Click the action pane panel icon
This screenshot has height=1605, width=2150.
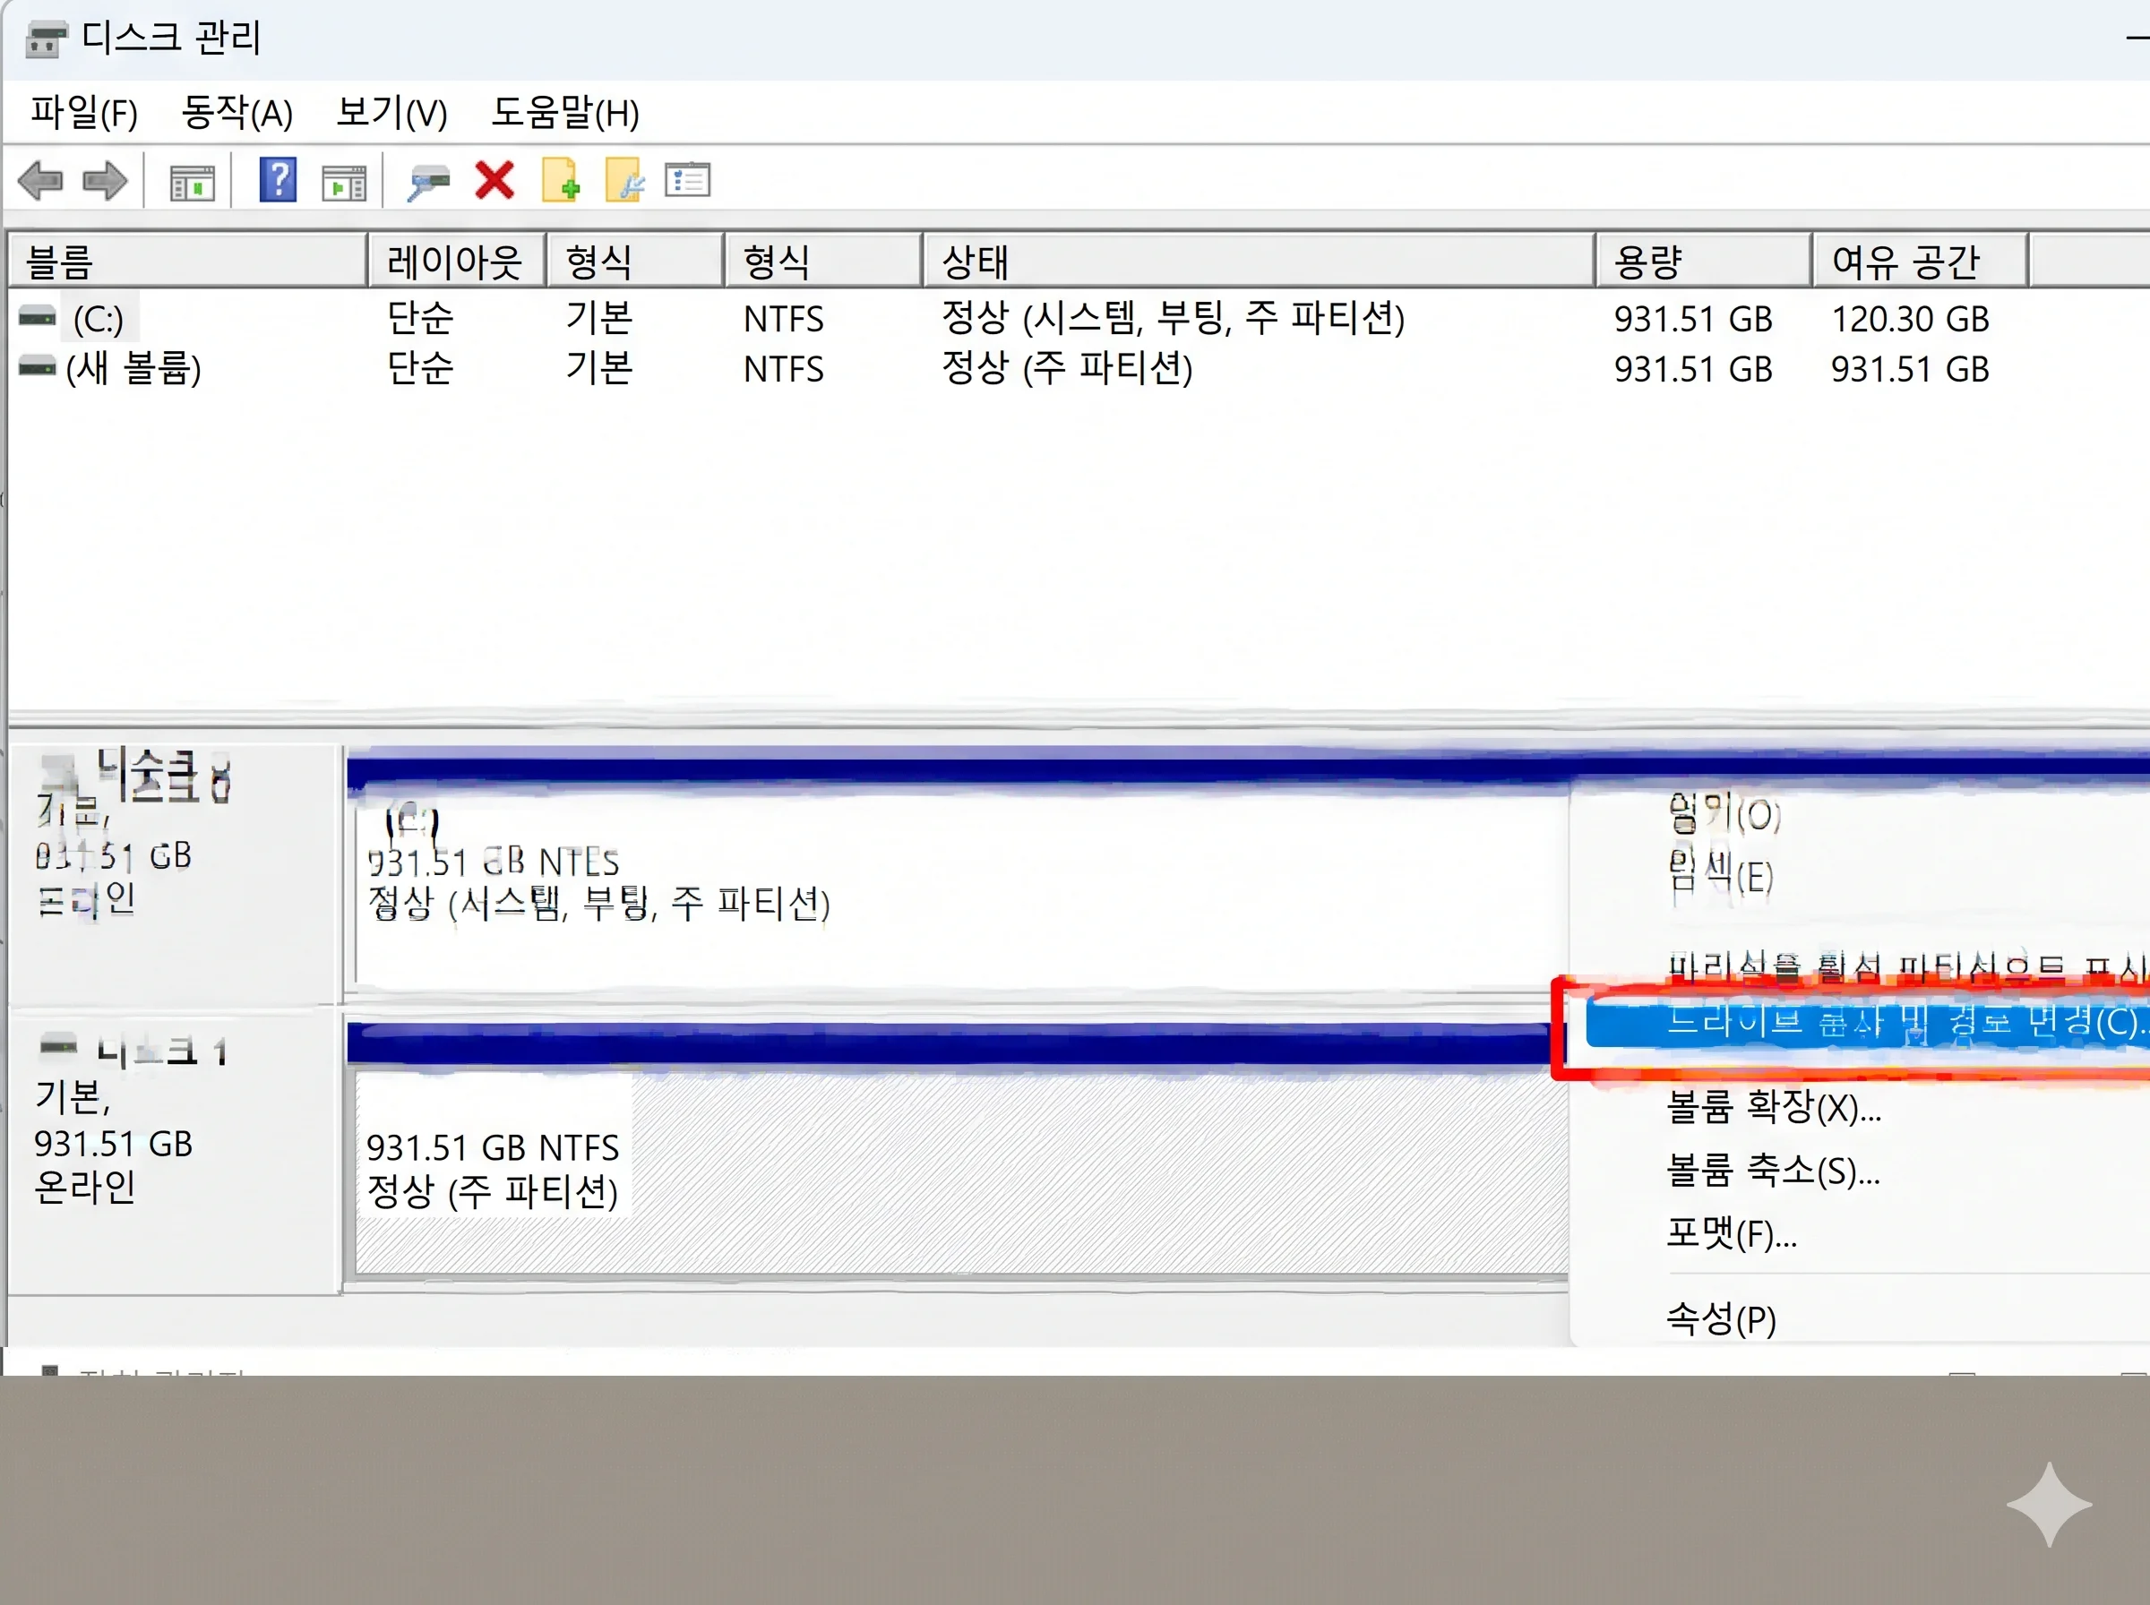point(344,182)
